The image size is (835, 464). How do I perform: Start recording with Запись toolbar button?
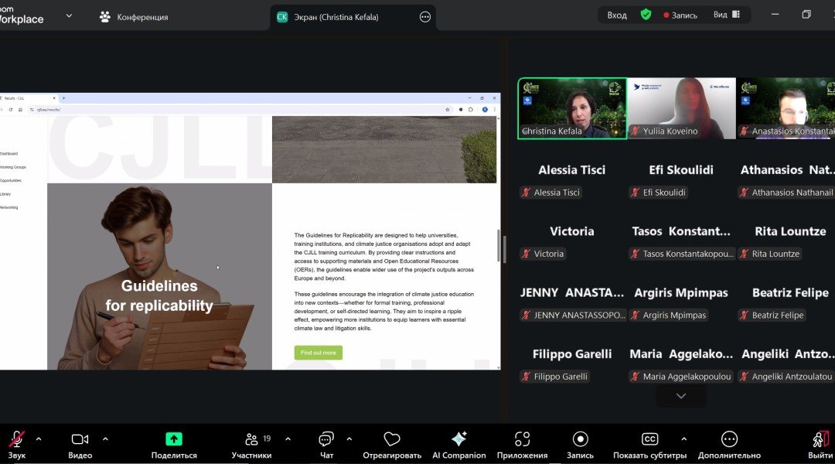pos(580,439)
